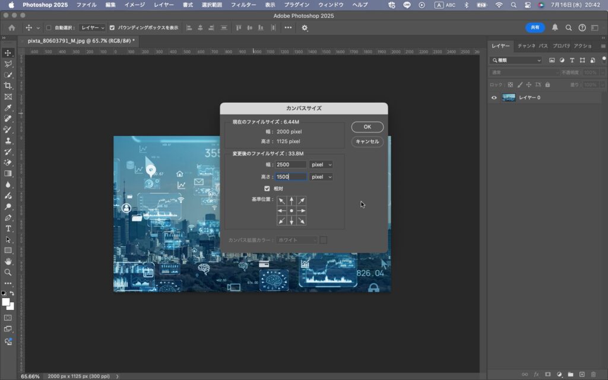Select the Eraser tool
The height and width of the screenshot is (380, 608).
8,163
